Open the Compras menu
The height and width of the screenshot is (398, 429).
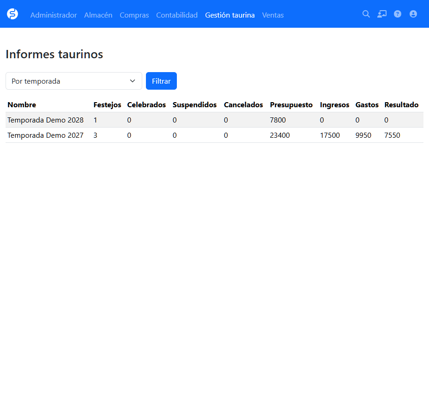tap(134, 15)
